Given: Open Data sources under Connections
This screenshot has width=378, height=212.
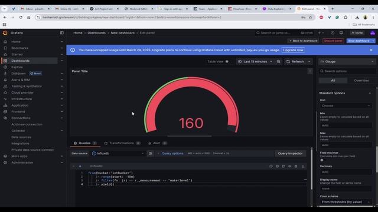Looking at the screenshot, I should [x=21, y=137].
